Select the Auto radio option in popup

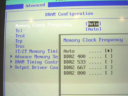coord(109,51)
